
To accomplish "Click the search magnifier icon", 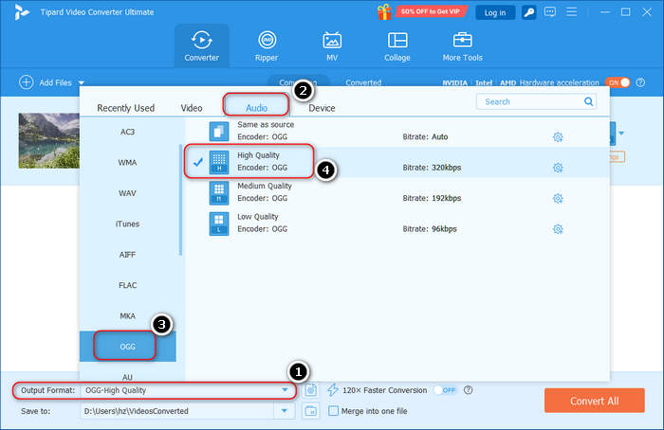I will pos(588,101).
